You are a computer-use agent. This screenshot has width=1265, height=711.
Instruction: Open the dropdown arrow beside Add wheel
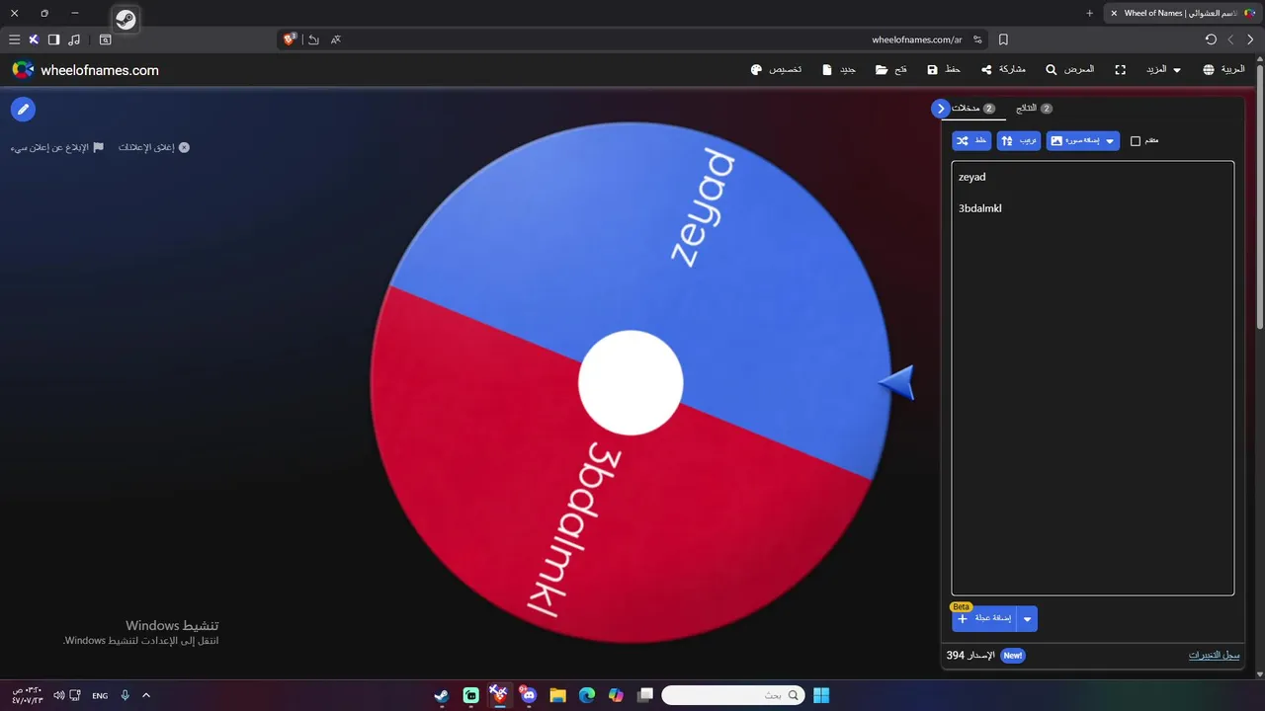point(1027,619)
